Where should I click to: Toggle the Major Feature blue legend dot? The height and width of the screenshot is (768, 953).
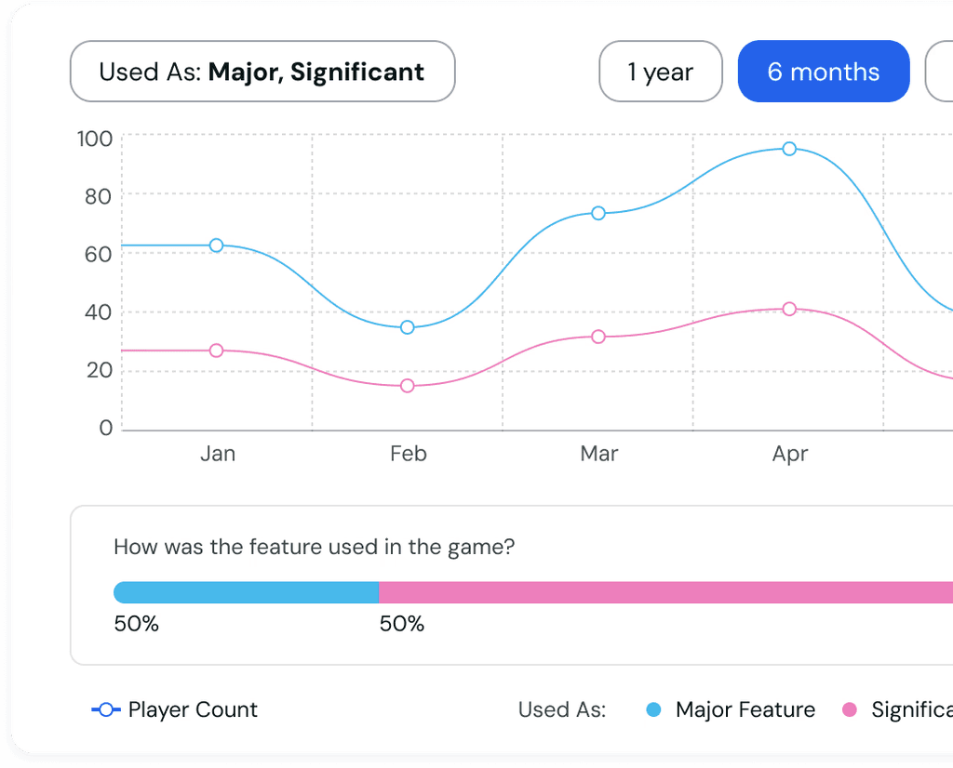coord(653,709)
